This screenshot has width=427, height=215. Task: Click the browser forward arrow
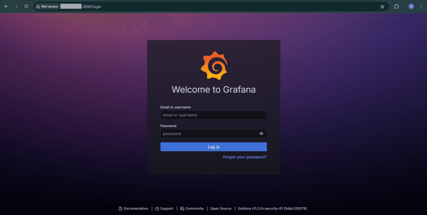[16, 7]
